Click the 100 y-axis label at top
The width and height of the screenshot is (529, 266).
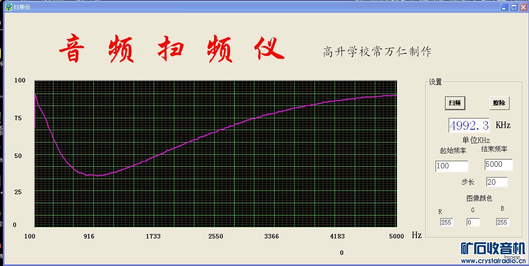[x=20, y=80]
